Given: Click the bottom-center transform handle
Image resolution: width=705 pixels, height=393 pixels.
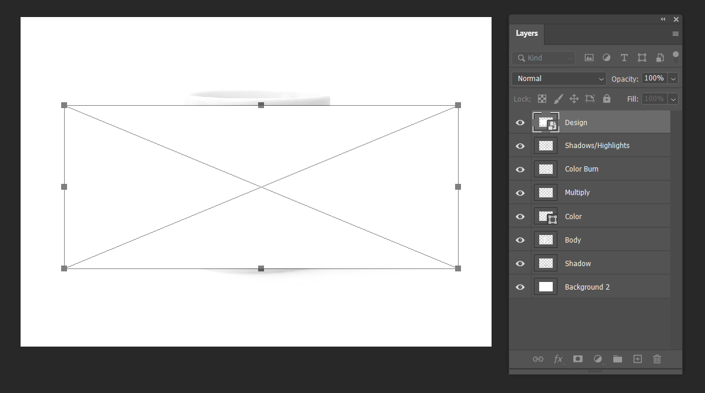Looking at the screenshot, I should point(261,268).
